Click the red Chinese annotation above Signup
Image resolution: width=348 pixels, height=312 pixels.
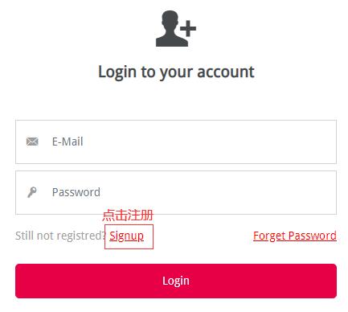click(128, 216)
